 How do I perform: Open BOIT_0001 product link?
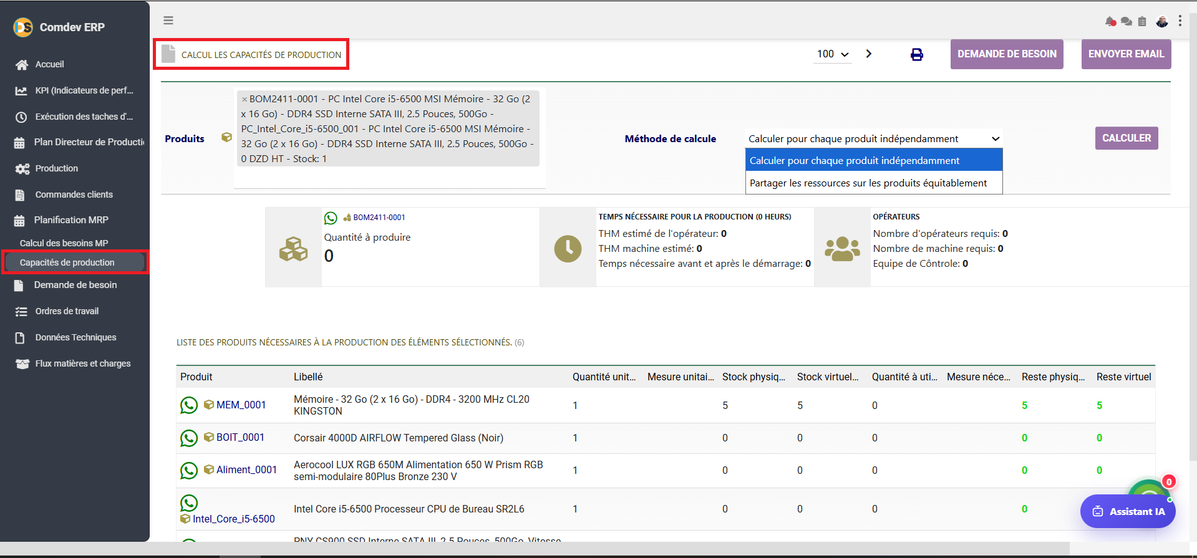tap(240, 438)
